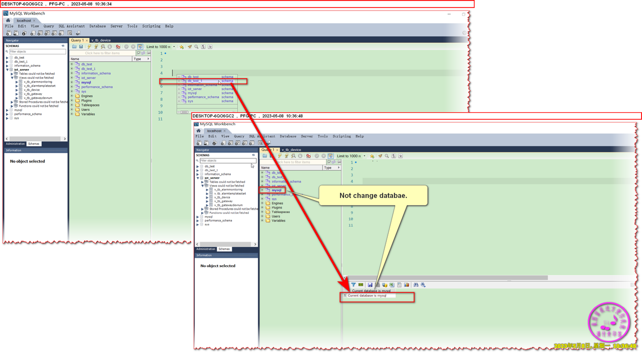Click the Name column header in the upper window
This screenshot has width=642, height=354.
coord(100,59)
